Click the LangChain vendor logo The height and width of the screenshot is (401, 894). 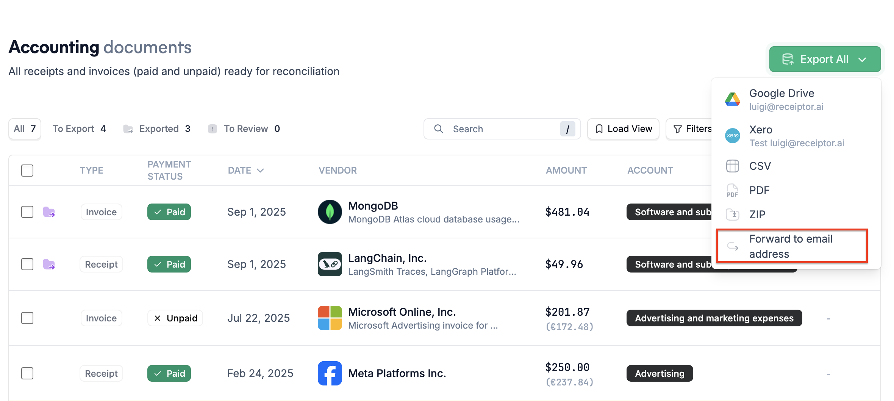[x=330, y=264]
